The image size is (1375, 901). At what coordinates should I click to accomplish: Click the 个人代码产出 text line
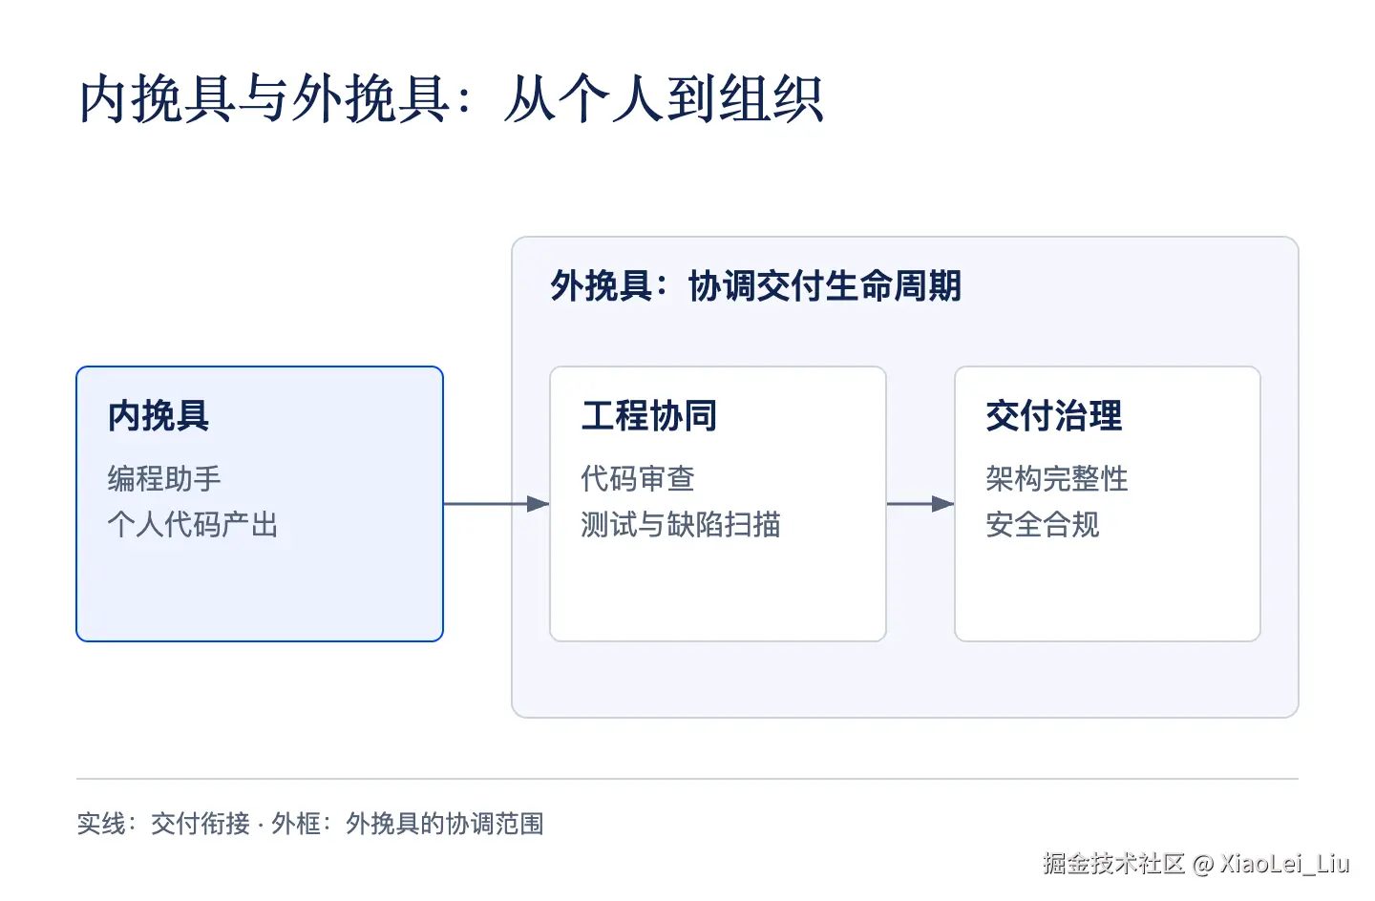click(193, 524)
